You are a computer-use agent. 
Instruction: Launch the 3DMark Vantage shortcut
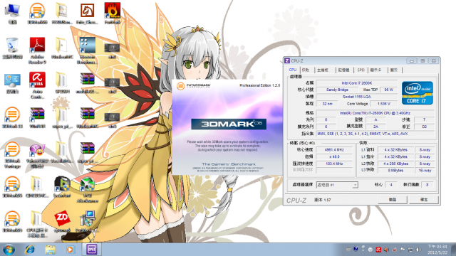coord(12,154)
